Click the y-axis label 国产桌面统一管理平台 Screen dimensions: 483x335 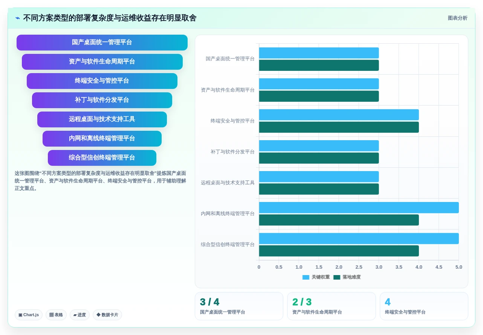[x=230, y=59]
